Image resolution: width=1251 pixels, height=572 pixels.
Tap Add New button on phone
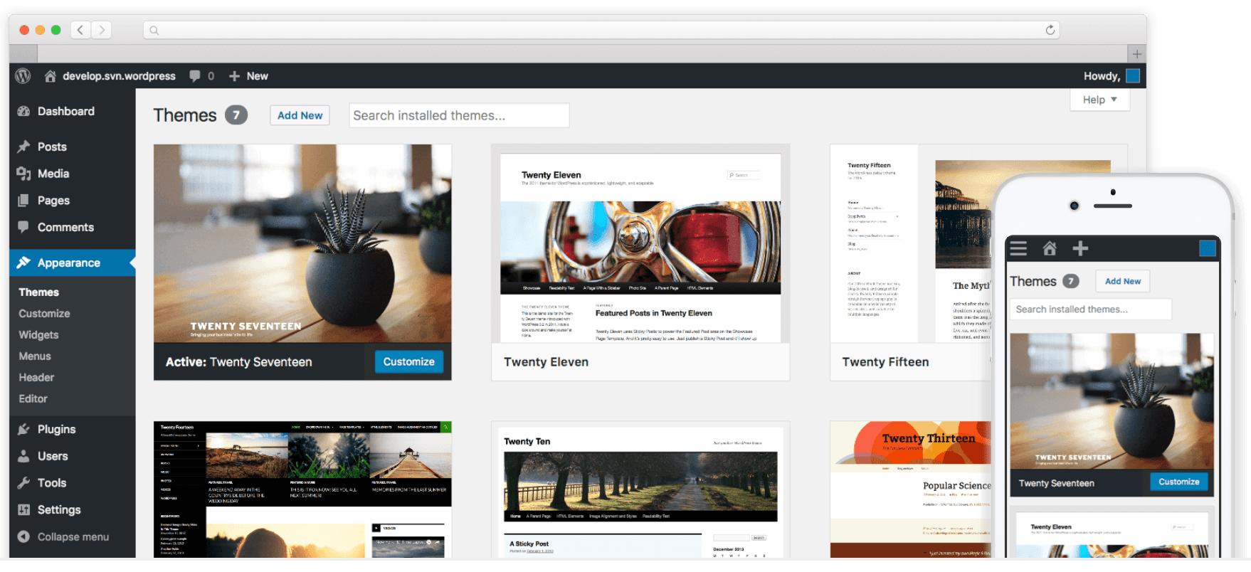pyautogui.click(x=1123, y=281)
